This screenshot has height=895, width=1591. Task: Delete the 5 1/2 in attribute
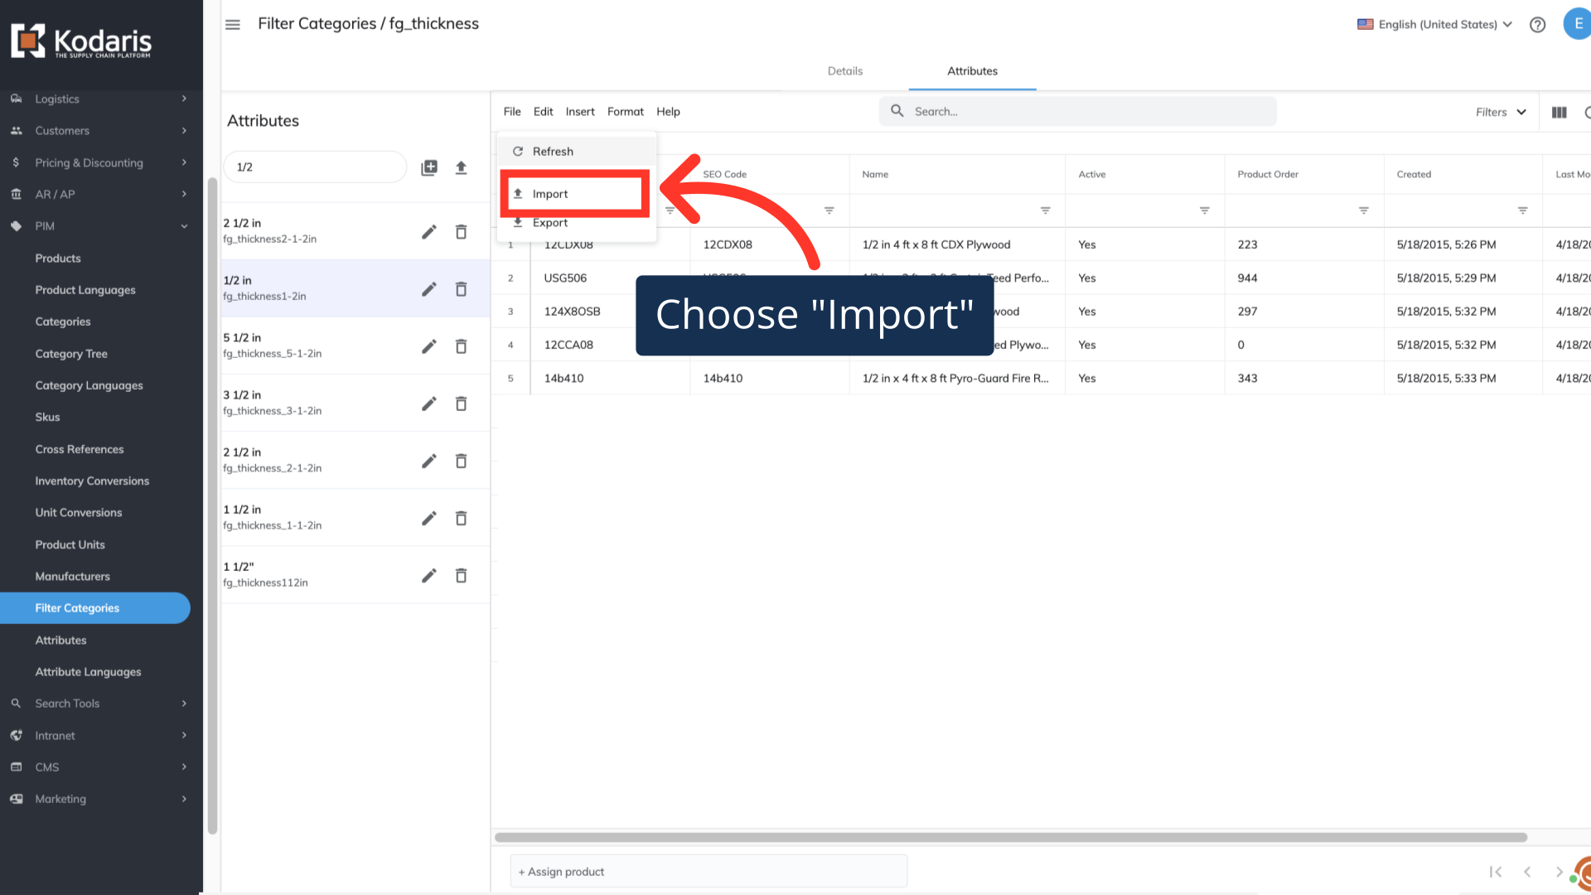click(x=462, y=346)
